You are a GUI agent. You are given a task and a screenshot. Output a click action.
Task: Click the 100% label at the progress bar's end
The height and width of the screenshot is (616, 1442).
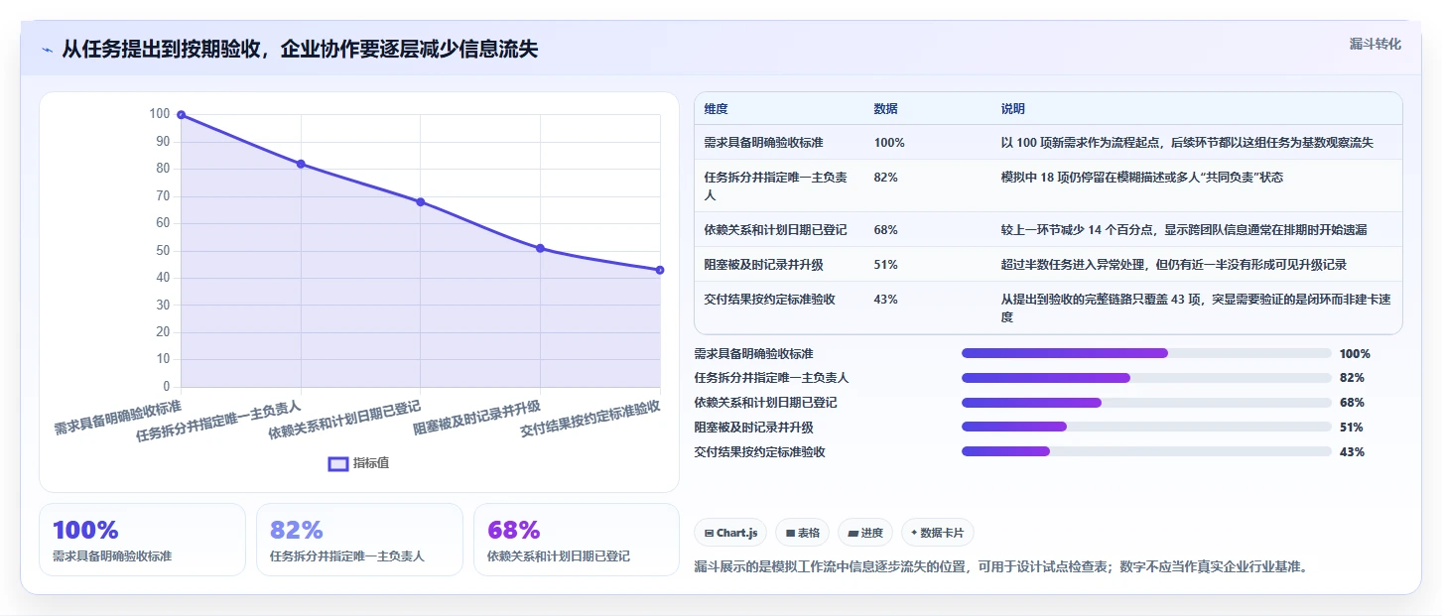pos(1355,353)
